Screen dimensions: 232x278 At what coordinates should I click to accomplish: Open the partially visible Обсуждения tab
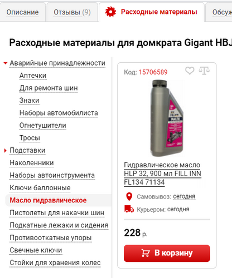click(222, 12)
